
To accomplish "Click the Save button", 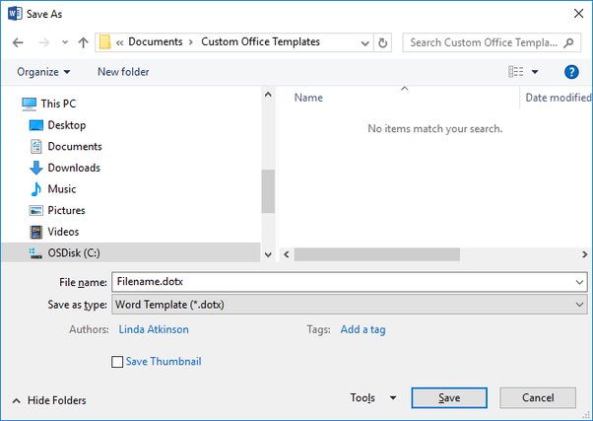I will (449, 398).
